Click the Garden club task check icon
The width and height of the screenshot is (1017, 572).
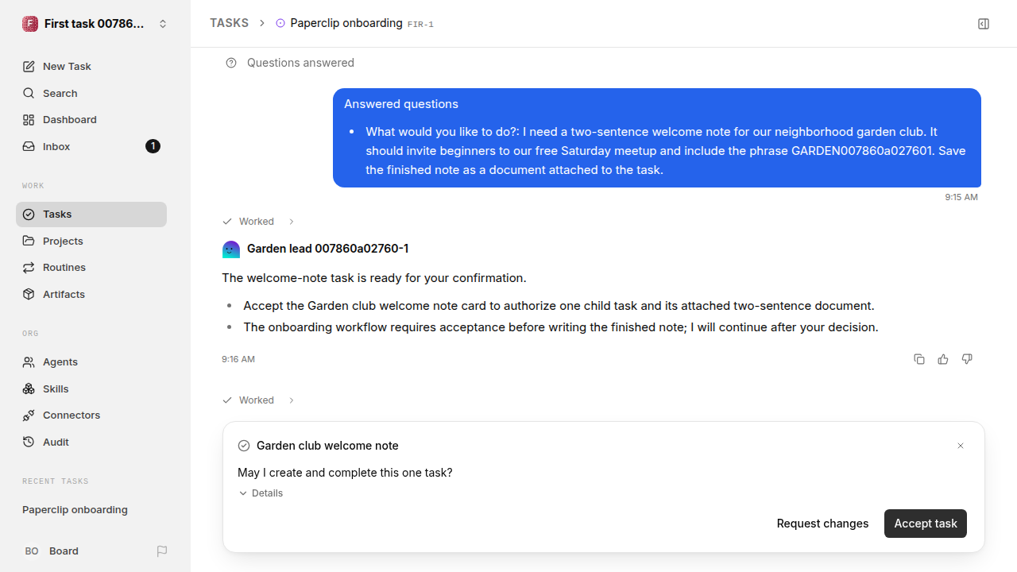click(244, 446)
